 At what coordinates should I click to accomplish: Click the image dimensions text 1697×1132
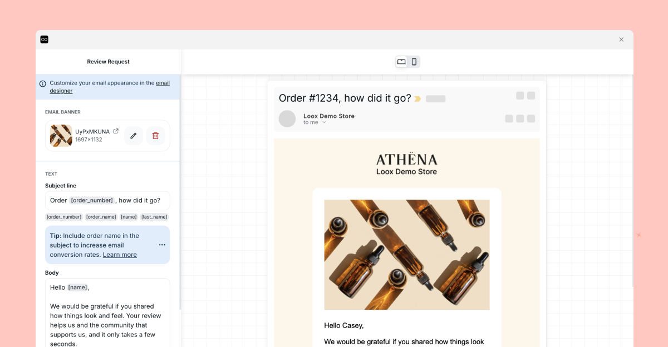coord(89,140)
